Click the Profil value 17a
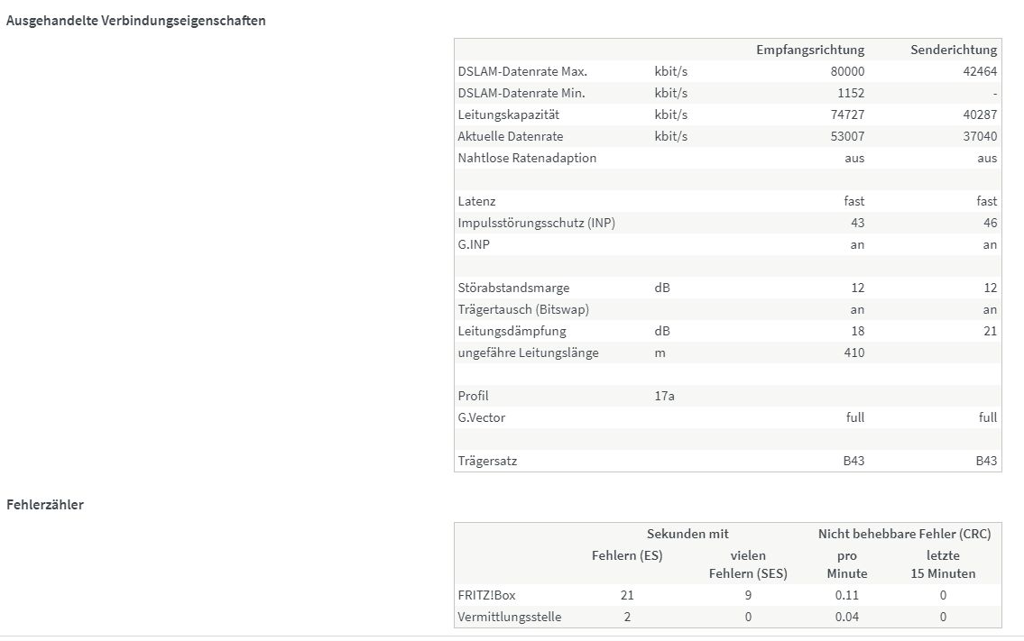Screen dimensions: 1024x641 tap(665, 396)
